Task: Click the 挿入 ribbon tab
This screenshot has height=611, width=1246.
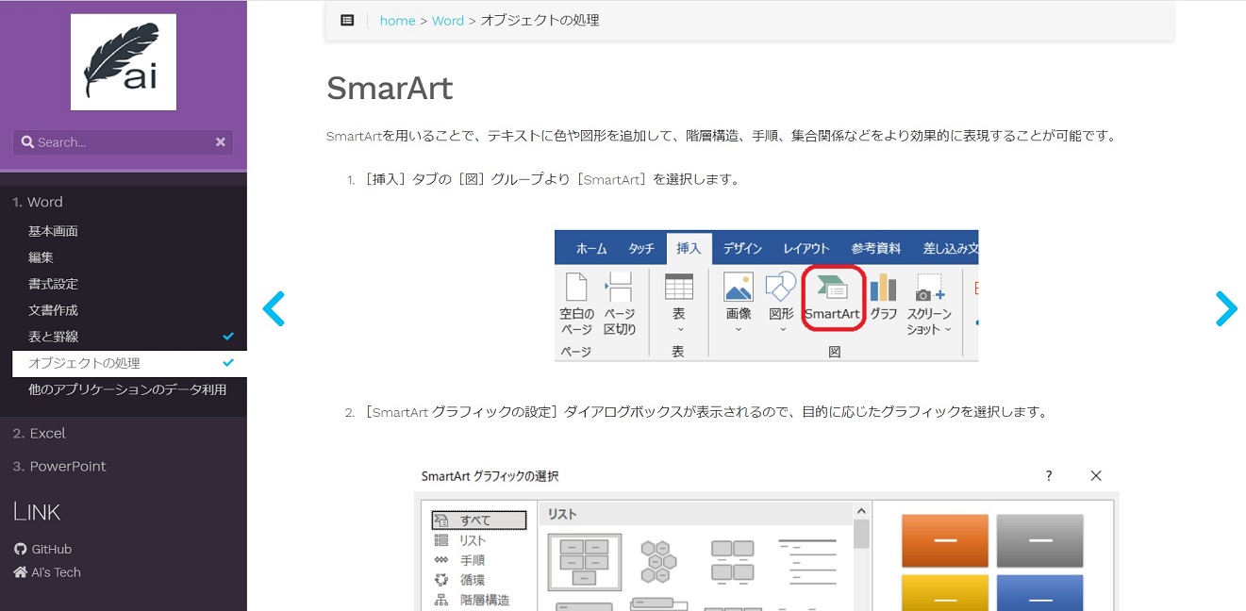Action: pos(689,248)
